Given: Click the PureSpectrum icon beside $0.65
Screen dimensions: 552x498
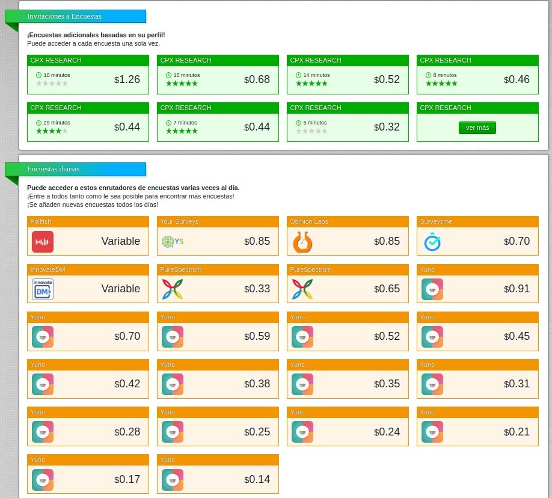Looking at the screenshot, I should 302,289.
